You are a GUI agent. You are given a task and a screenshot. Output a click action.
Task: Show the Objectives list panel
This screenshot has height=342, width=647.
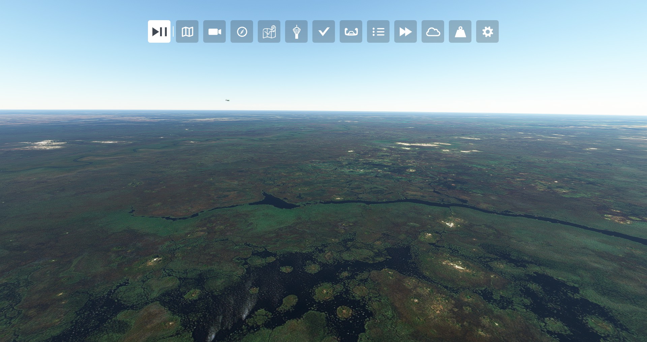(378, 32)
